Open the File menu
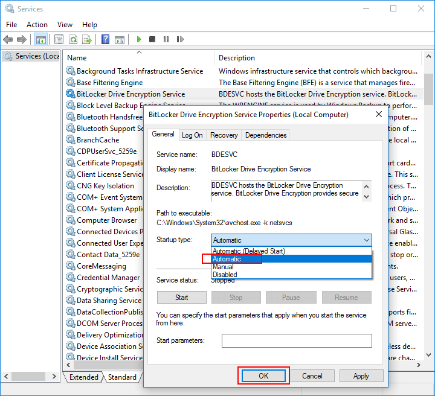The width and height of the screenshot is (435, 396). (11, 25)
